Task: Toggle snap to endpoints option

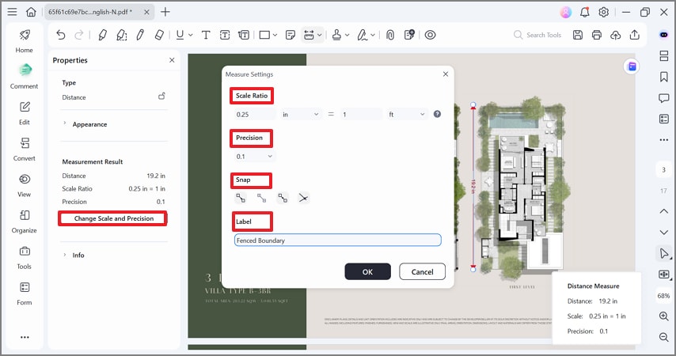Action: pyautogui.click(x=241, y=198)
